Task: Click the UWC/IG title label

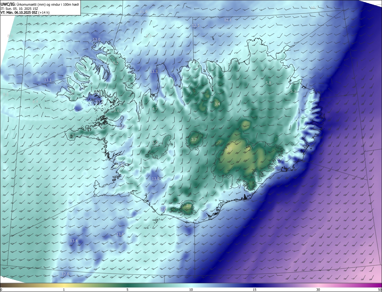Action: click(x=8, y=4)
